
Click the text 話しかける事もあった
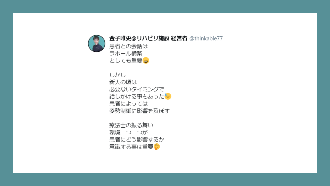click(137, 96)
